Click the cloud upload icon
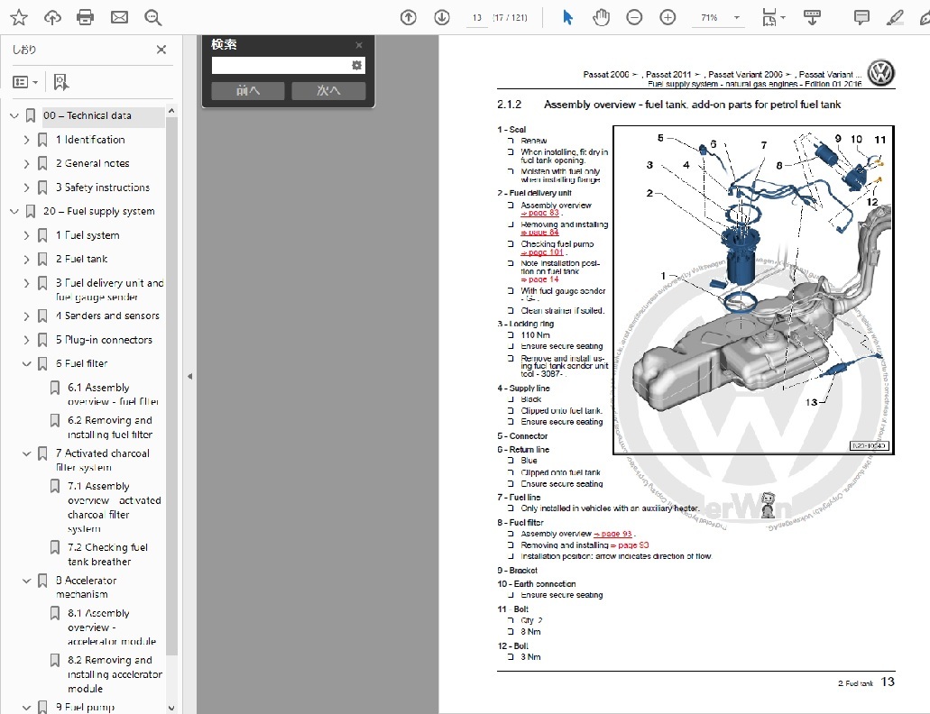The width and height of the screenshot is (930, 714). pos(53,18)
